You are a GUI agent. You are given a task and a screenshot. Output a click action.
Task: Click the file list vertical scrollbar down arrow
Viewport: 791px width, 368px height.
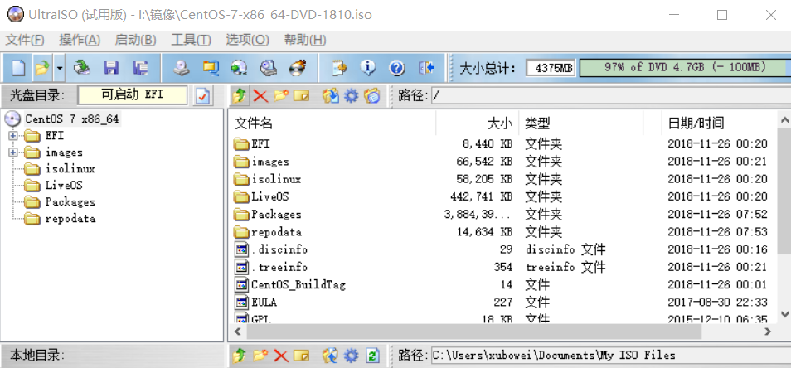(x=784, y=313)
